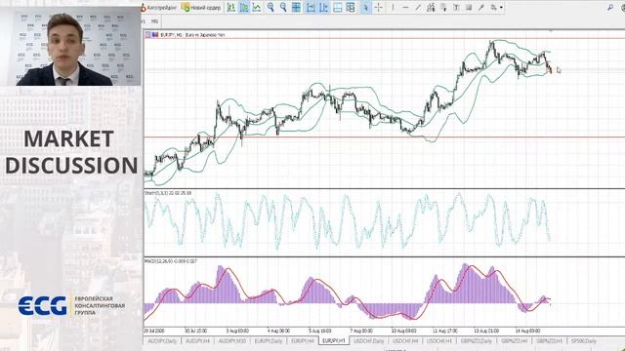The image size is (625, 351).
Task: Click the MACD(12,26,9) indicator label
Action: click(x=171, y=261)
